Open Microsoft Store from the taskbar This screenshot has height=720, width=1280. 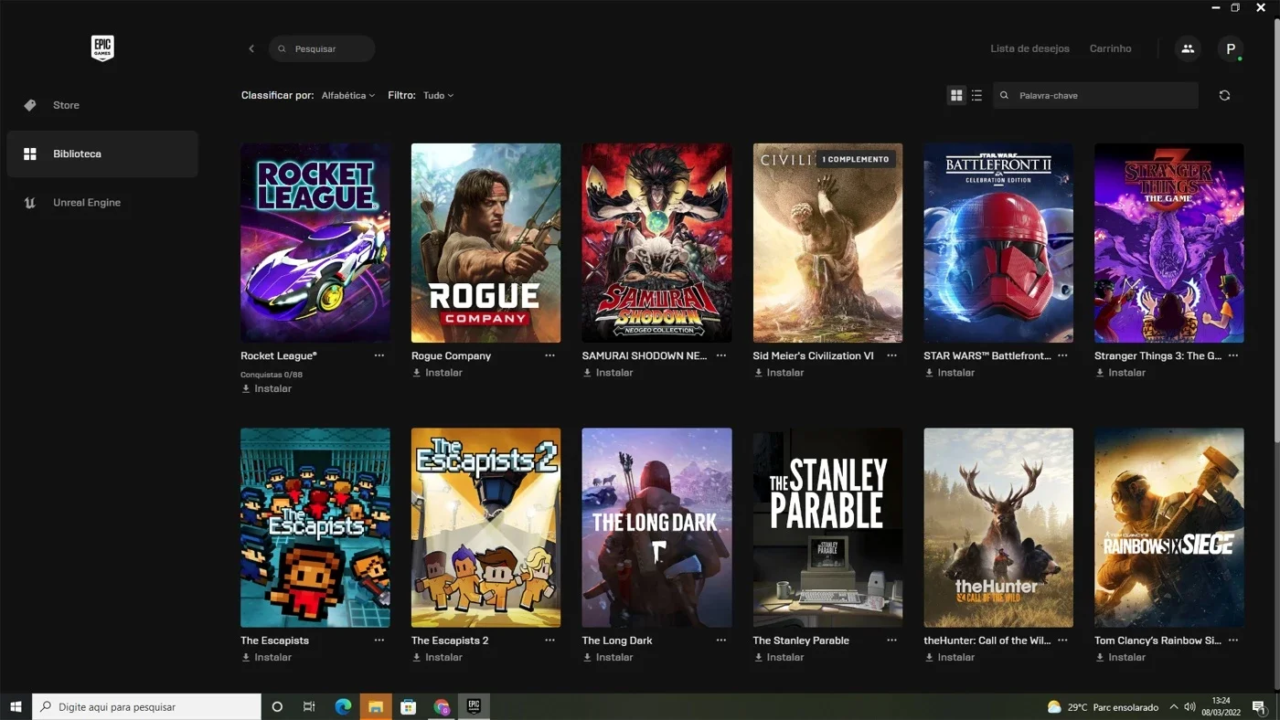coord(409,706)
